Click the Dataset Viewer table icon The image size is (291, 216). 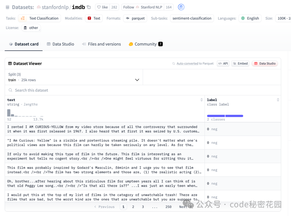(x=10, y=63)
